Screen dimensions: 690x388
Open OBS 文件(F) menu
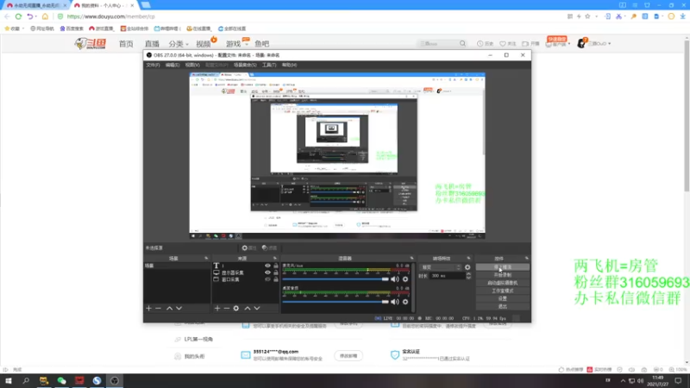tap(153, 66)
